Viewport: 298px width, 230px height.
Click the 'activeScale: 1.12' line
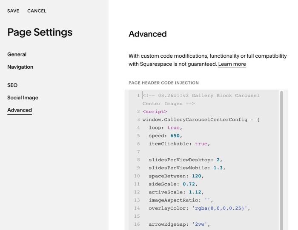[176, 192]
